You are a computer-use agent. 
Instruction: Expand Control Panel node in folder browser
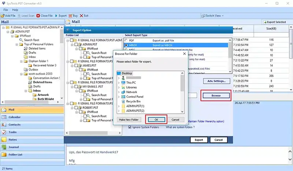coord(119,97)
